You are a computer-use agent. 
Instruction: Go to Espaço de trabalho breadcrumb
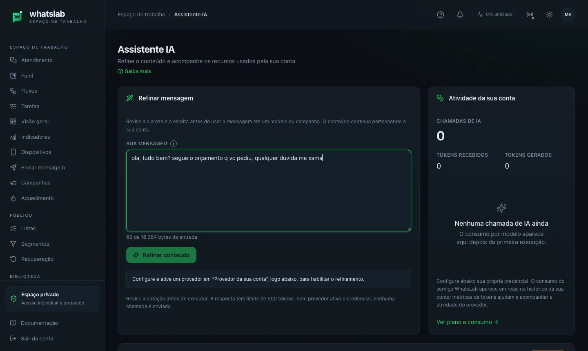(141, 15)
